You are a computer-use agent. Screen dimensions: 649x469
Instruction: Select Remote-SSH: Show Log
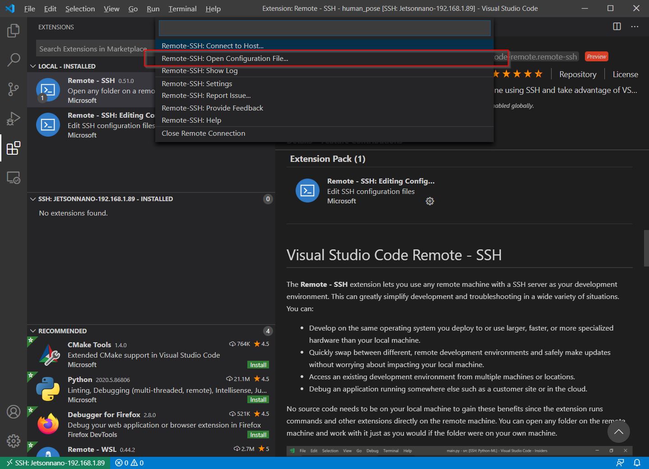click(x=324, y=70)
